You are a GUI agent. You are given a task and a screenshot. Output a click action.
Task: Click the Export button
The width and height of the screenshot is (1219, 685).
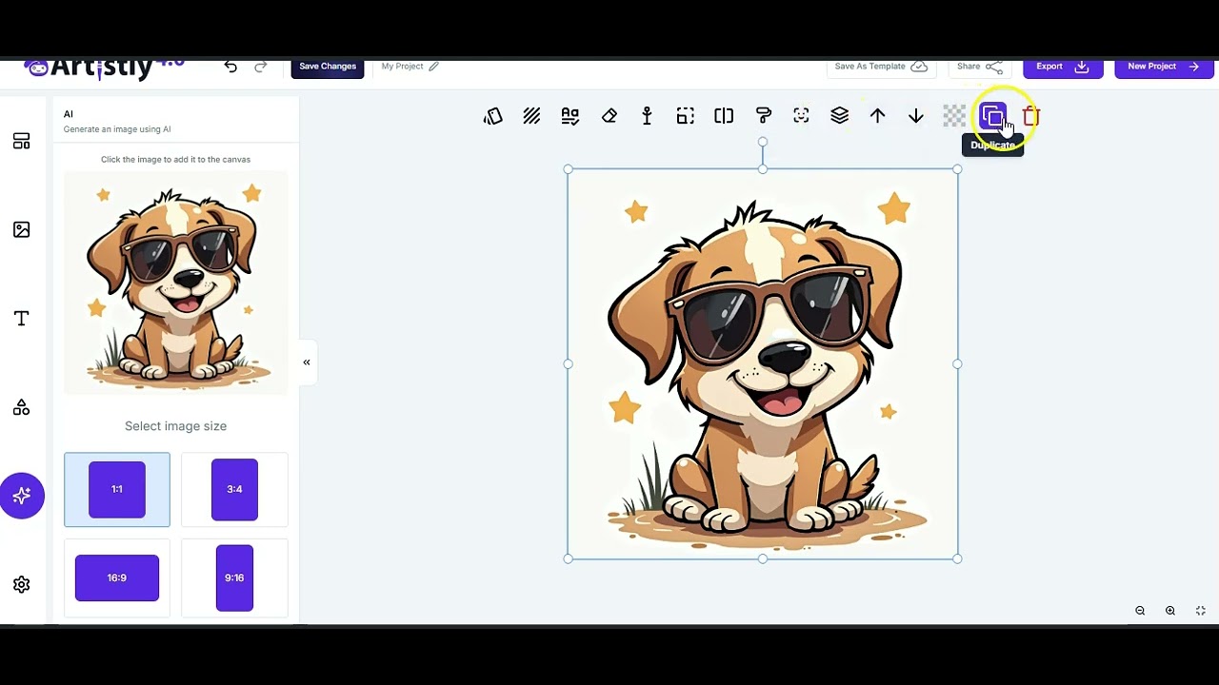click(1063, 67)
